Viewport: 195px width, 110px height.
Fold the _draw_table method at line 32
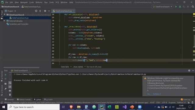[x=60, y=27]
